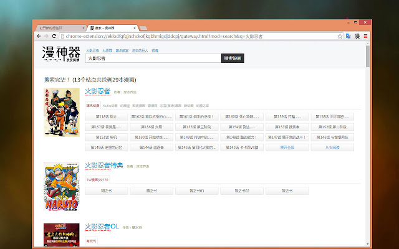Viewport: 399px width, 249px height.
Task: Open chapter 第148话
Action: (242, 137)
